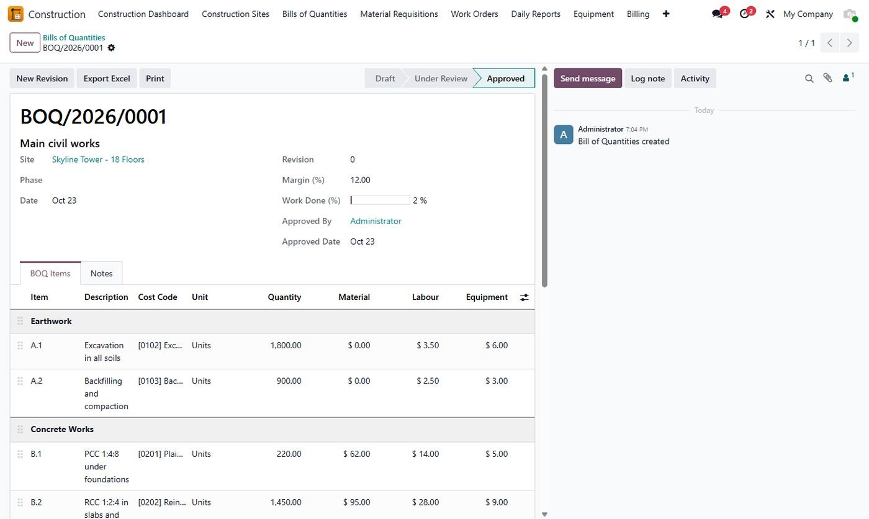This screenshot has height=519, width=869.
Task: Click Export Excel button
Action: (x=107, y=78)
